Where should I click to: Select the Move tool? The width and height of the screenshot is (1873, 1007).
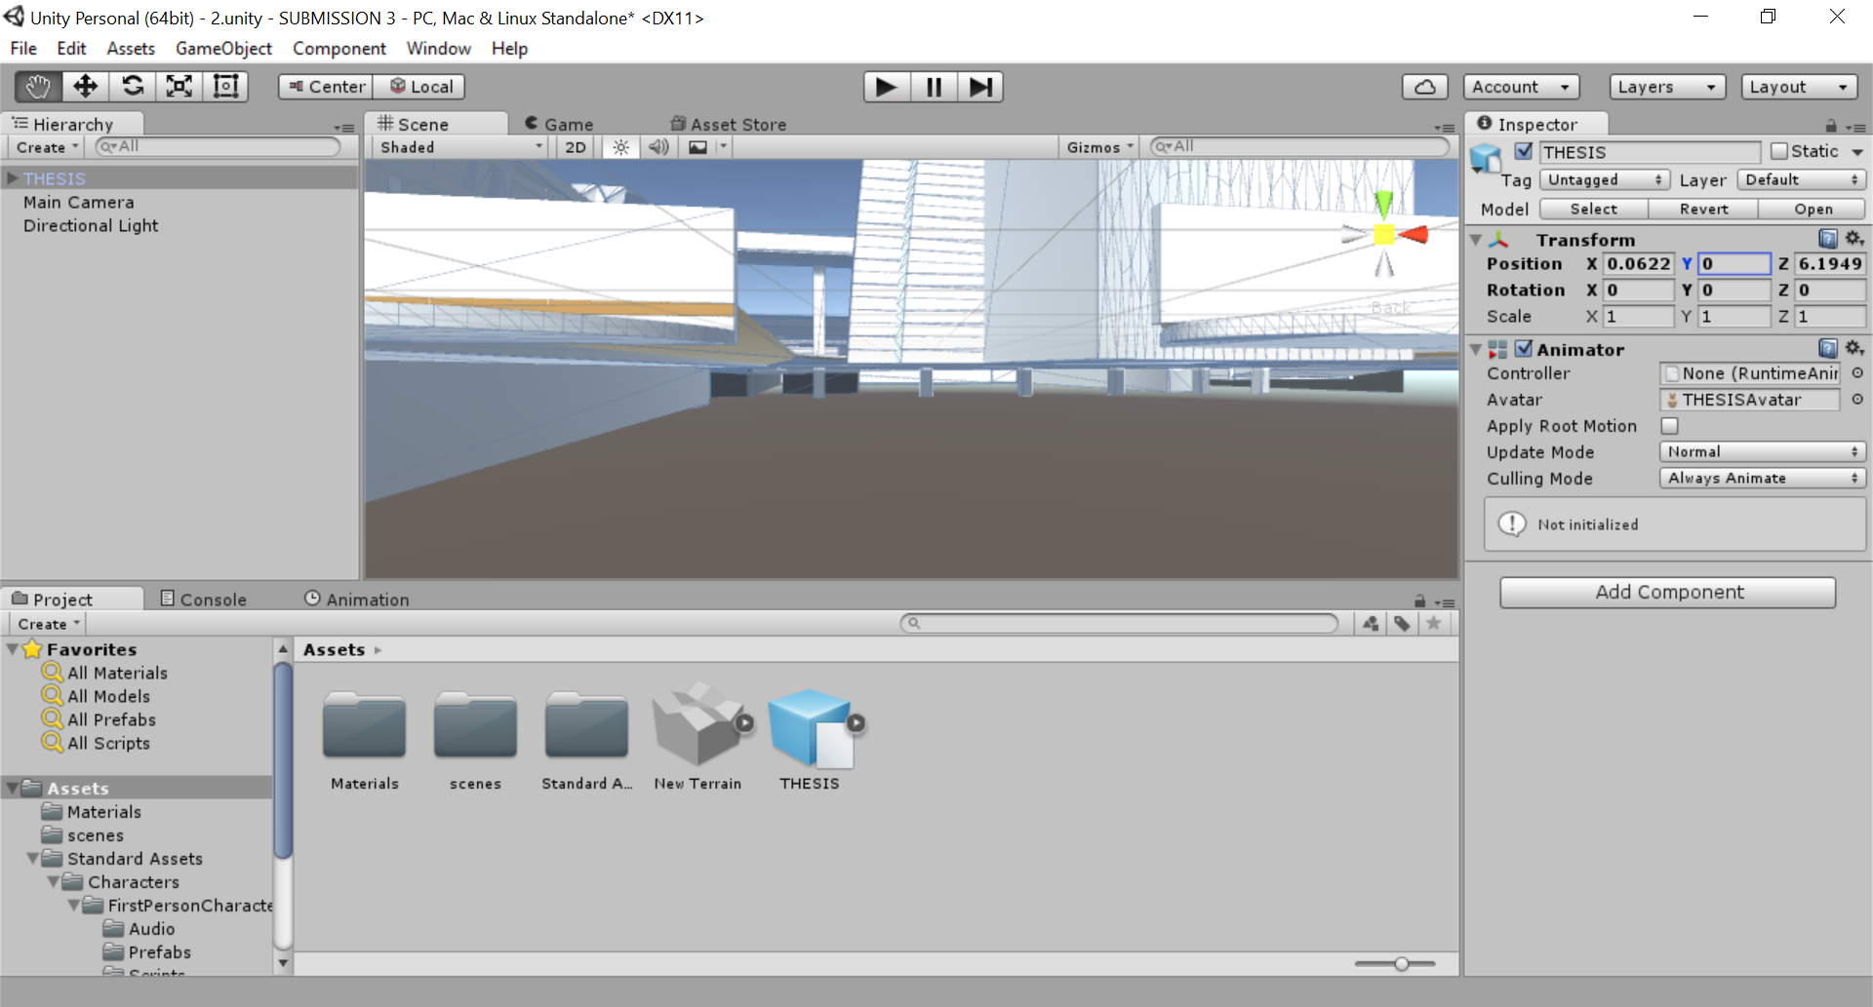(85, 86)
